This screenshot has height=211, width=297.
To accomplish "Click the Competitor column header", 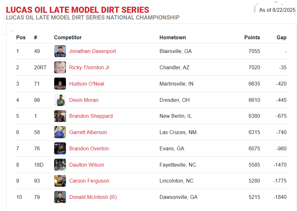I will coord(68,37).
